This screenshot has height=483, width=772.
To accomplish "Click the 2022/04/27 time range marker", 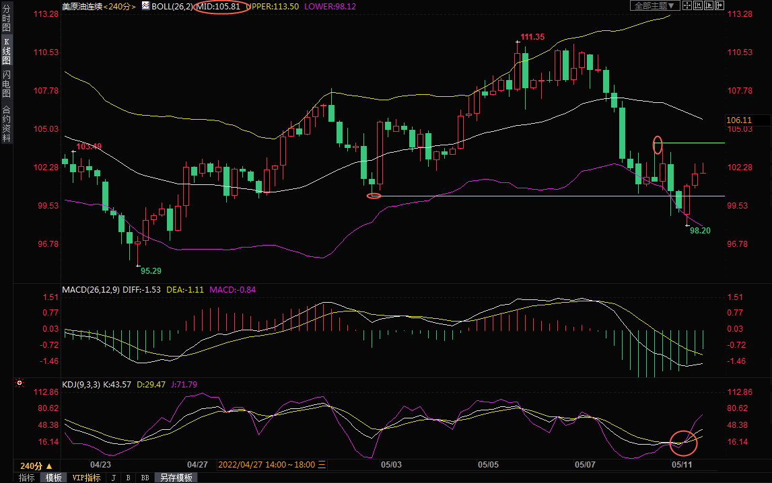I will click(268, 464).
